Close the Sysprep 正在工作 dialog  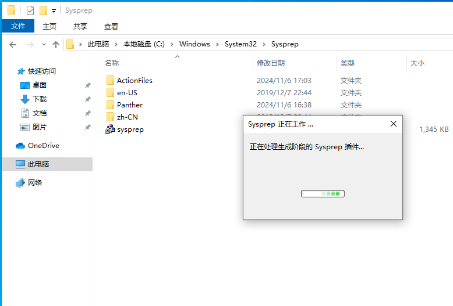pyautogui.click(x=394, y=124)
